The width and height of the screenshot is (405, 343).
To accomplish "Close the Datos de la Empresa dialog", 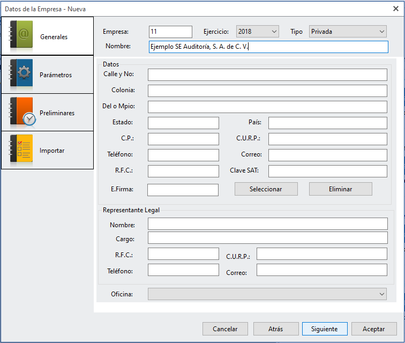I will (x=396, y=8).
